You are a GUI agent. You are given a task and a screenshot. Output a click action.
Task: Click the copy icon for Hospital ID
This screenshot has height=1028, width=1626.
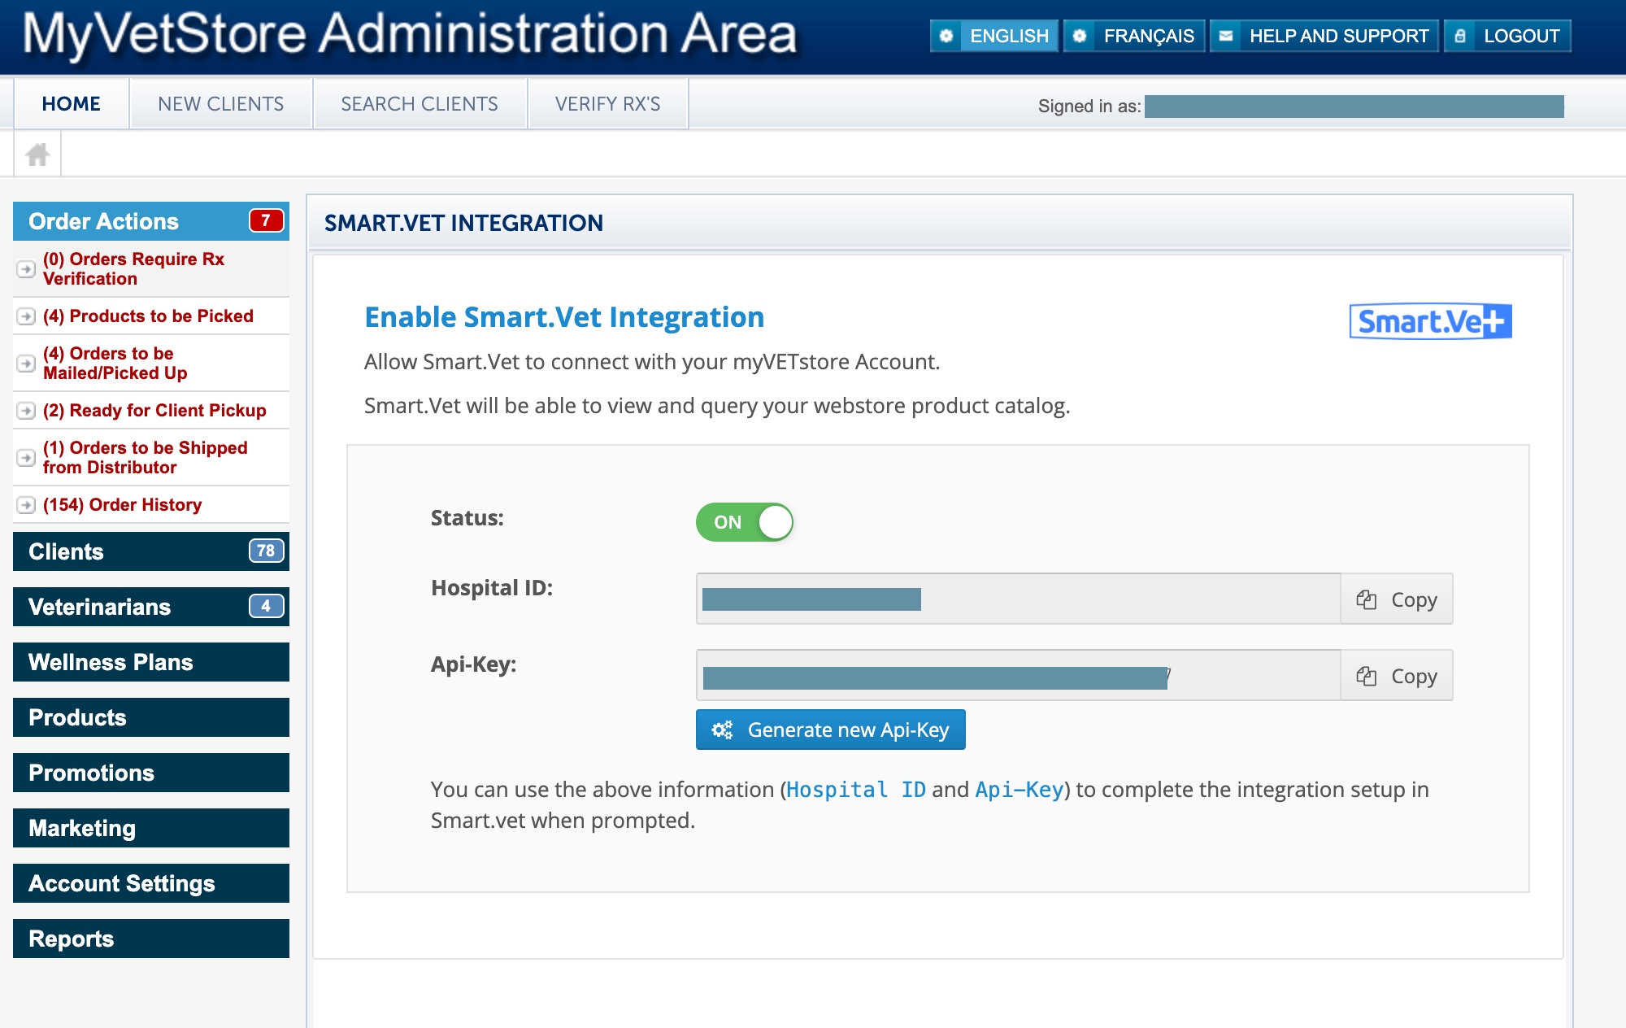(1366, 599)
